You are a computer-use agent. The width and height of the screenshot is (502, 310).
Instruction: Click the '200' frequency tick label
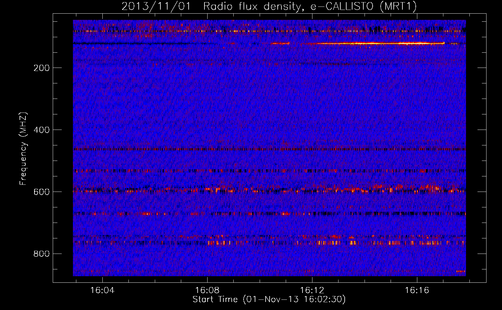[x=42, y=68]
